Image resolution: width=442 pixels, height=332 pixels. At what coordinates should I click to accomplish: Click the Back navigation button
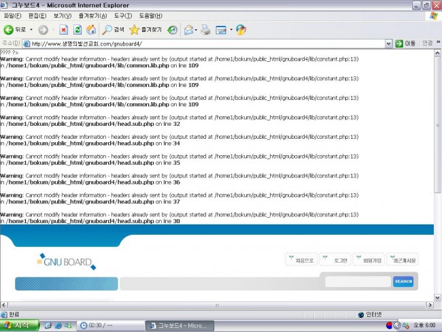pyautogui.click(x=14, y=30)
